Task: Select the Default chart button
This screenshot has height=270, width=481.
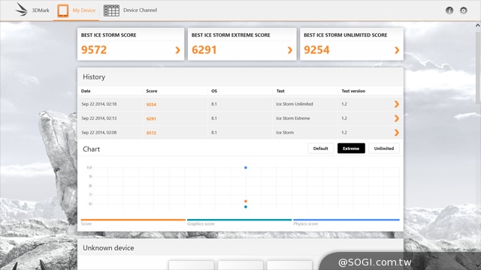Action: 321,148
